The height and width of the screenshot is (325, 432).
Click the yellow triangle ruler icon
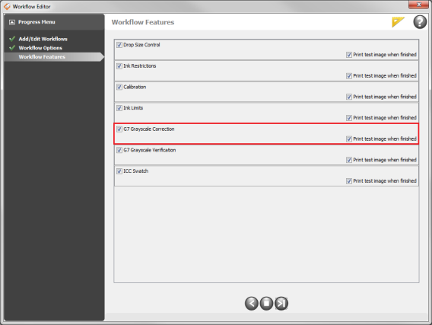(398, 22)
